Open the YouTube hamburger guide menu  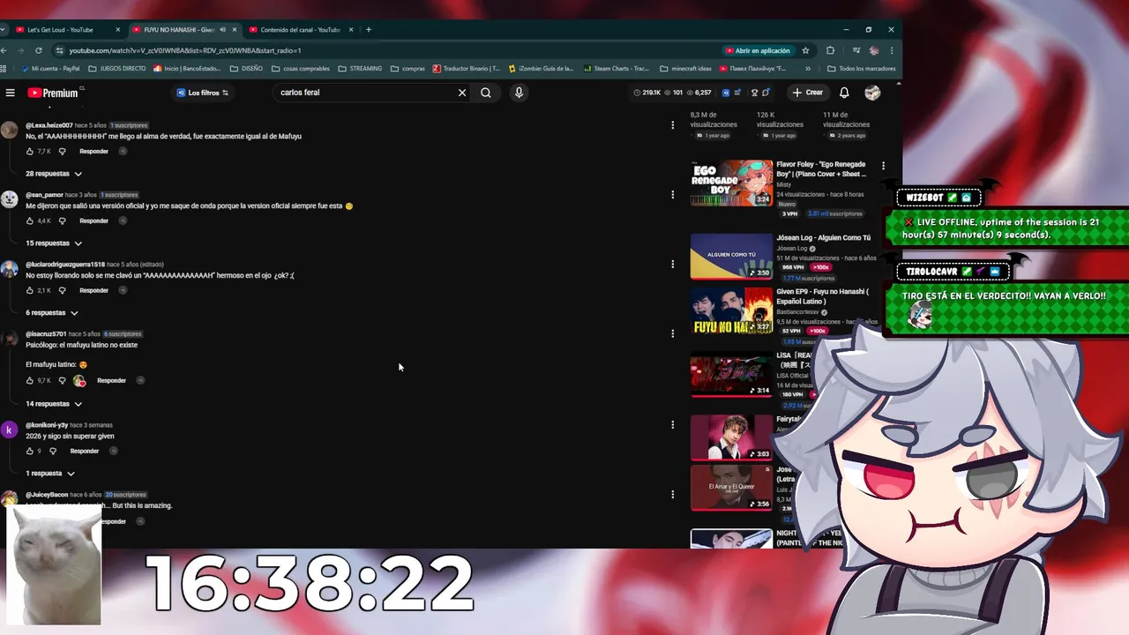tap(10, 93)
